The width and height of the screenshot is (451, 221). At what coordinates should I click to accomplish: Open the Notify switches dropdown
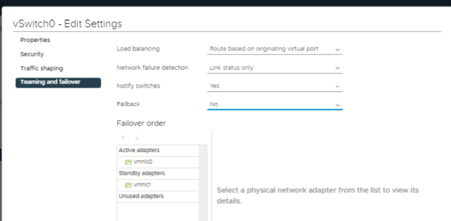tap(274, 86)
